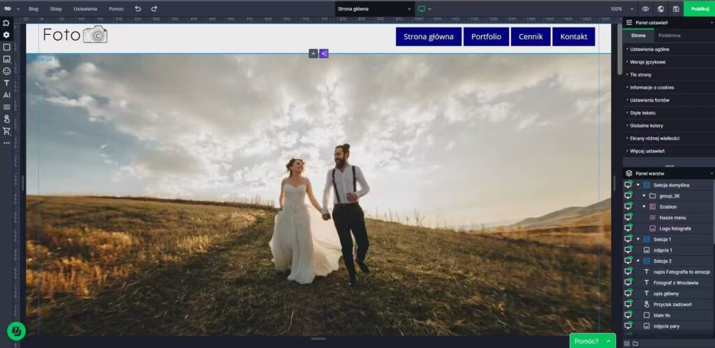Viewport: 715px width, 348px height.
Task: Open the Sklep menu
Action: click(x=56, y=8)
